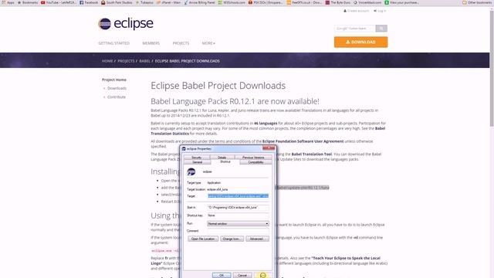Viewport: 494px width, 278px height.
Task: Open the cPanel - Main bookmark
Action: point(169,2)
